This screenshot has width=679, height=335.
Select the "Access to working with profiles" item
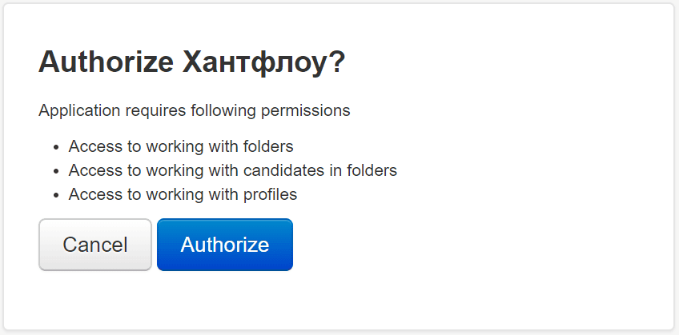[183, 194]
